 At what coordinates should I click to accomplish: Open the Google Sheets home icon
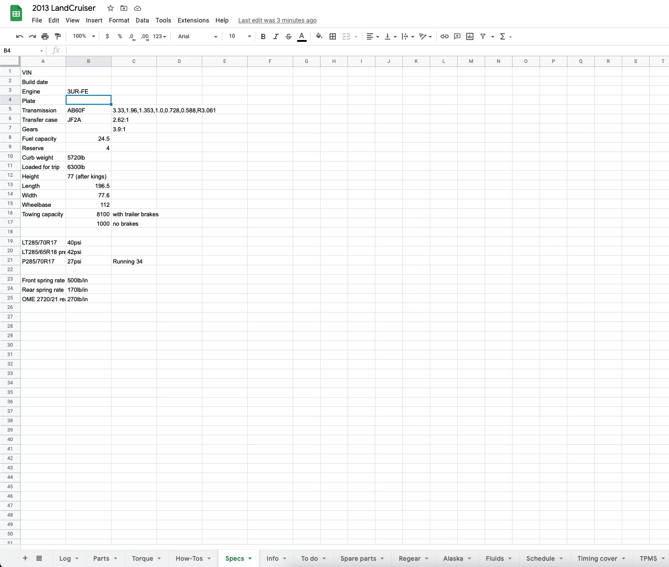[x=16, y=13]
